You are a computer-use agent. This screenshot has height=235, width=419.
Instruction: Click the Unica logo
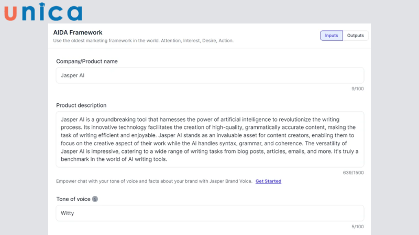(43, 12)
